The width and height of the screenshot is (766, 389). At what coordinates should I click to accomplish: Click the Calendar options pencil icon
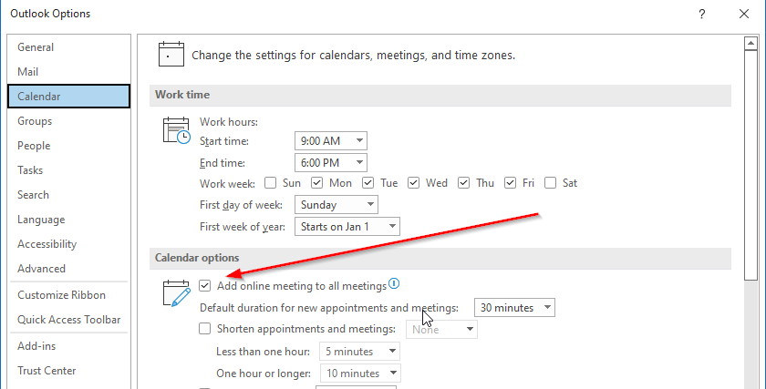pos(176,292)
